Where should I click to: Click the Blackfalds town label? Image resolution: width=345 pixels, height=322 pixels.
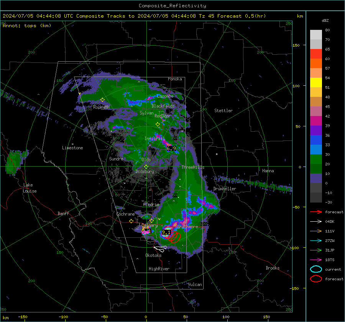(x=163, y=106)
